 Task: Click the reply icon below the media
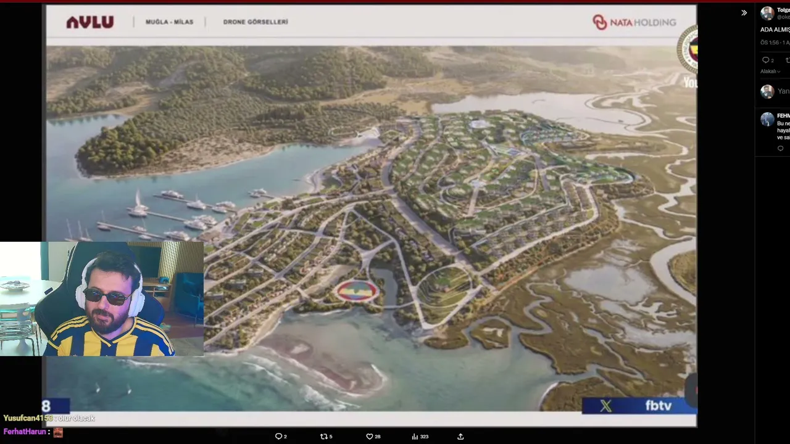[x=281, y=437]
